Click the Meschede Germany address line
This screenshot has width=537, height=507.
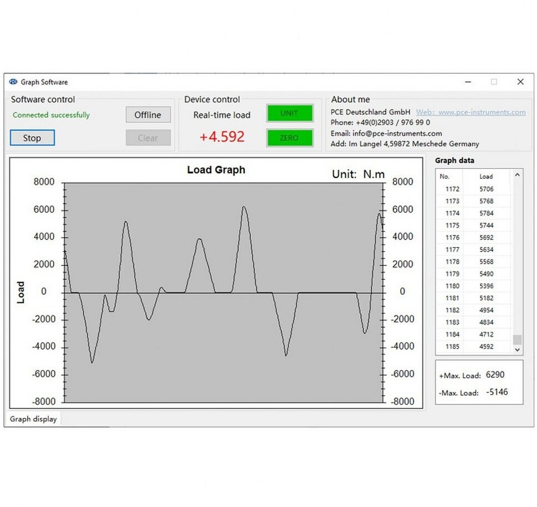(x=405, y=144)
